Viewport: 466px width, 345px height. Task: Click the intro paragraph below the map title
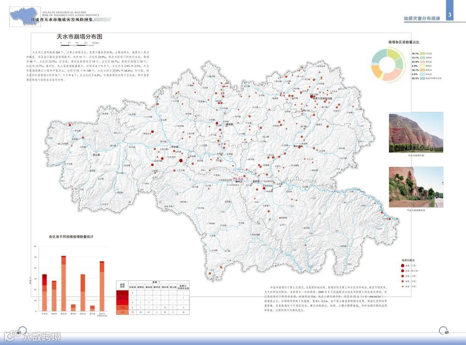pos(88,66)
